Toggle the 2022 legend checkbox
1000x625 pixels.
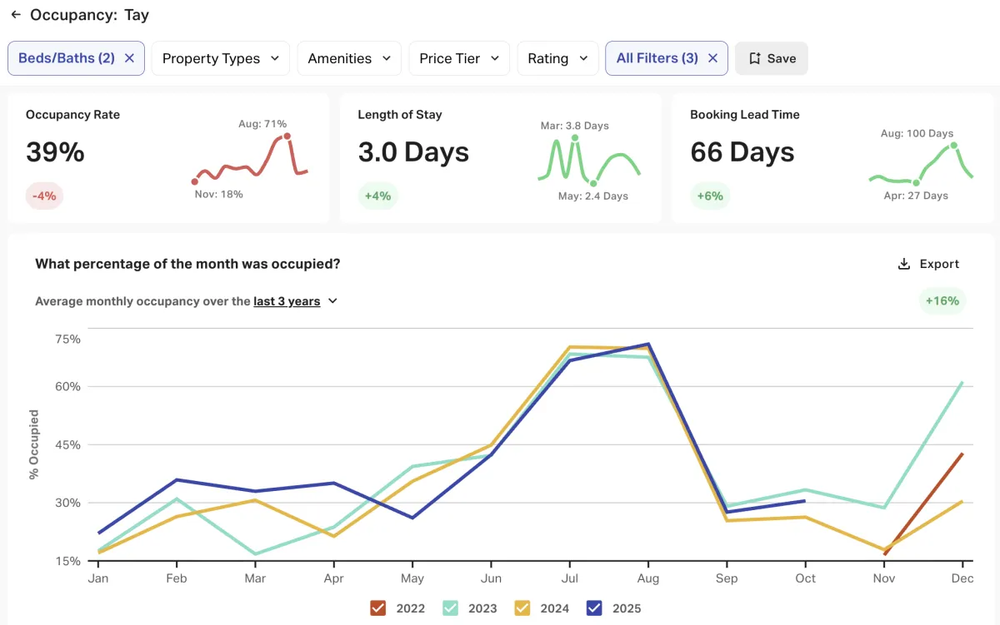coord(378,608)
